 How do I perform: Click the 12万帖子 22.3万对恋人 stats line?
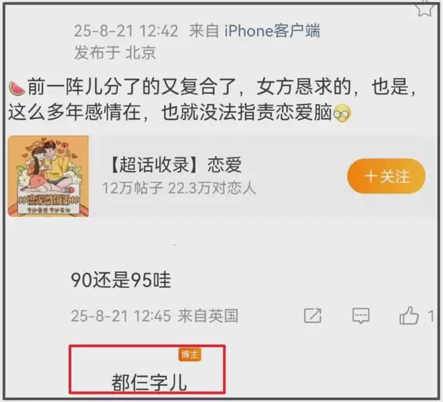point(179,188)
